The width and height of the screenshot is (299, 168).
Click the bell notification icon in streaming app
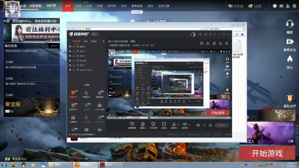click(x=220, y=43)
